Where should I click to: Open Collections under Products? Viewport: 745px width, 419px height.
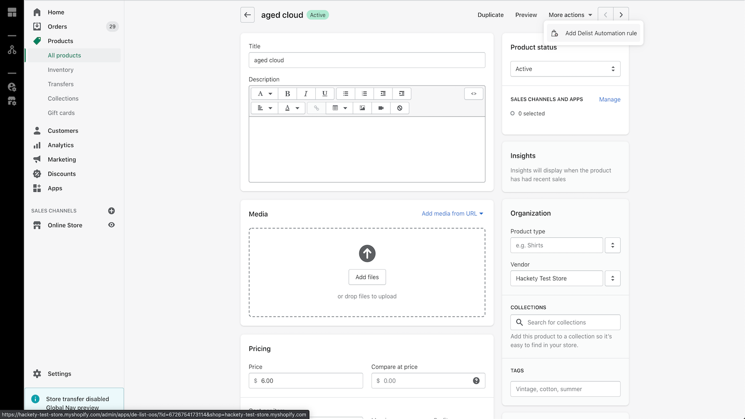pos(63,99)
